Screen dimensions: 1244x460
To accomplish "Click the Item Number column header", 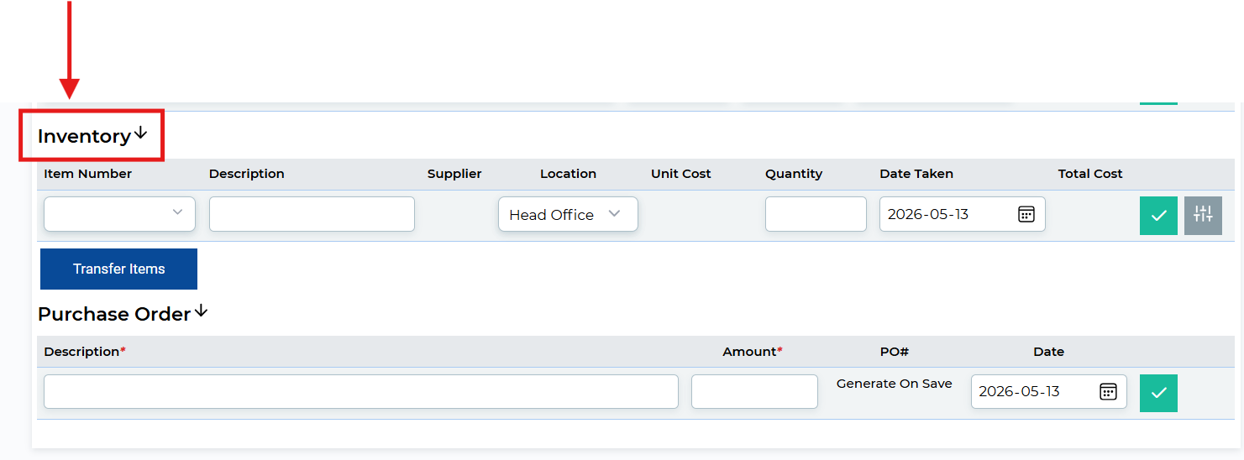I will [x=88, y=174].
